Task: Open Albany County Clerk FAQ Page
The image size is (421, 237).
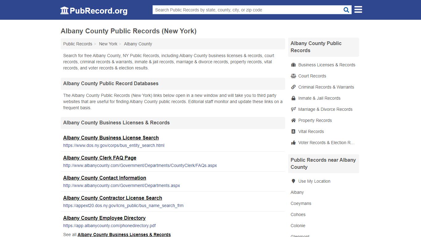Action: pyautogui.click(x=100, y=158)
